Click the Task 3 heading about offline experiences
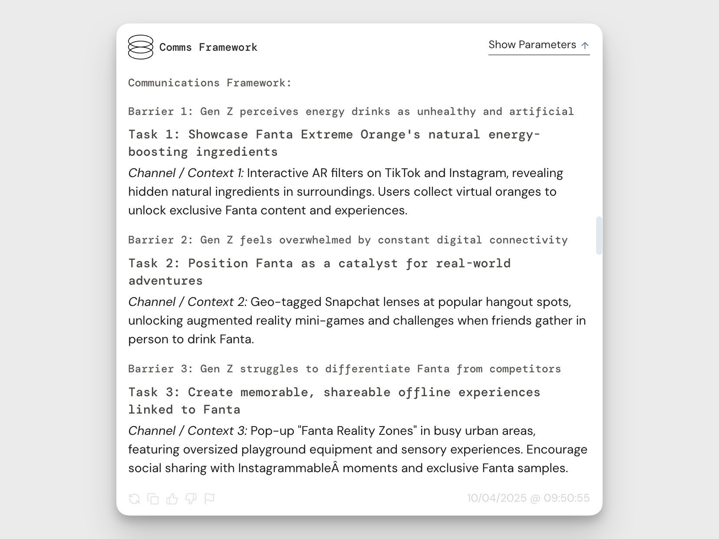Image resolution: width=719 pixels, height=539 pixels. pos(334,401)
